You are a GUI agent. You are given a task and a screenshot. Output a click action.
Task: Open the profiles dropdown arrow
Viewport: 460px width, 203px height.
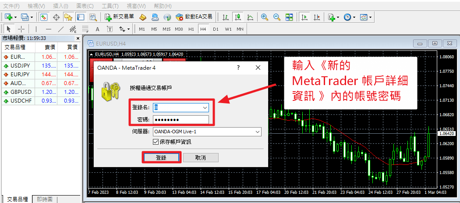click(32, 18)
